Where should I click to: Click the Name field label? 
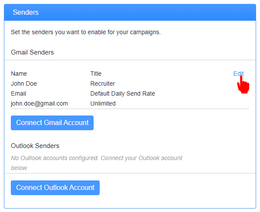click(19, 74)
